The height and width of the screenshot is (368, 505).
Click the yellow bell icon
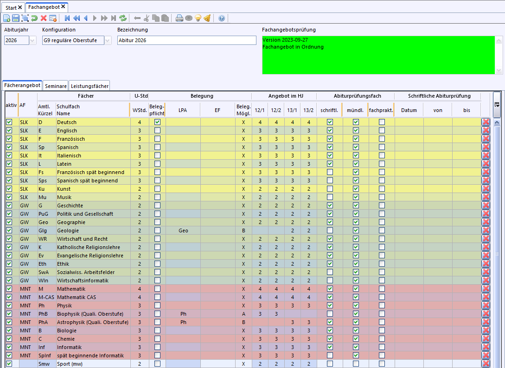click(207, 19)
